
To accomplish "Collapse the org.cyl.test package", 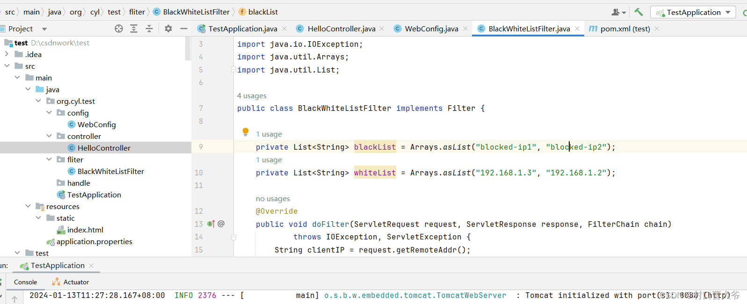I will point(38,101).
